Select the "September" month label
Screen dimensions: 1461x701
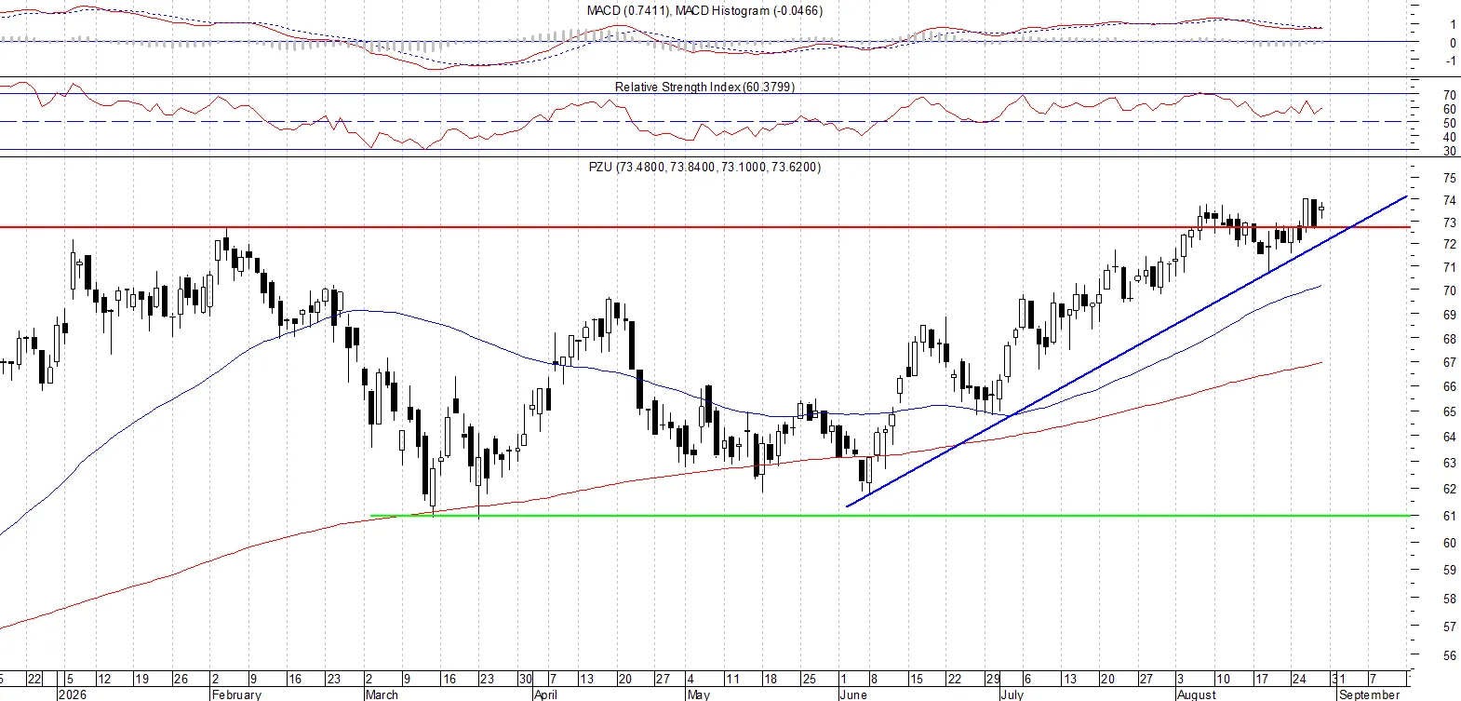pyautogui.click(x=1369, y=694)
